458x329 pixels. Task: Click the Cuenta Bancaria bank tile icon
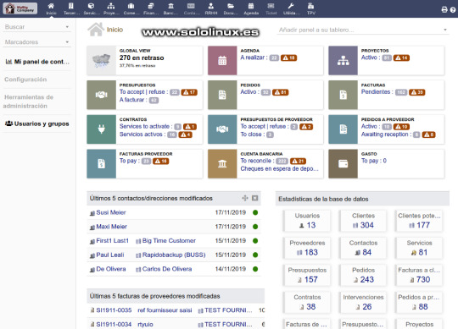[x=222, y=163]
